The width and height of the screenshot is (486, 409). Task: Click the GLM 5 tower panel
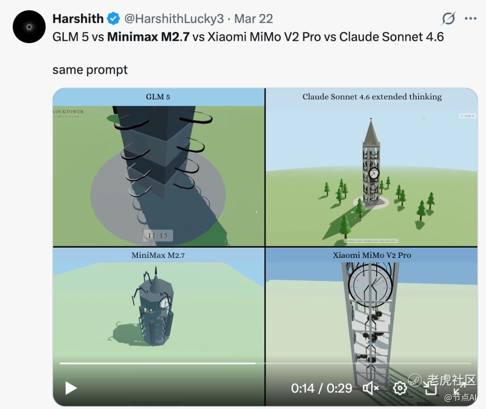point(158,167)
